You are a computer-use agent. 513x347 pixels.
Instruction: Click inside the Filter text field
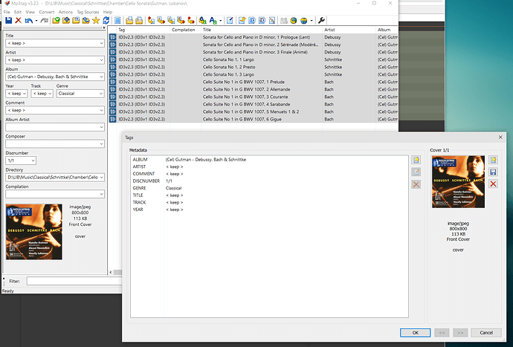tap(74, 281)
